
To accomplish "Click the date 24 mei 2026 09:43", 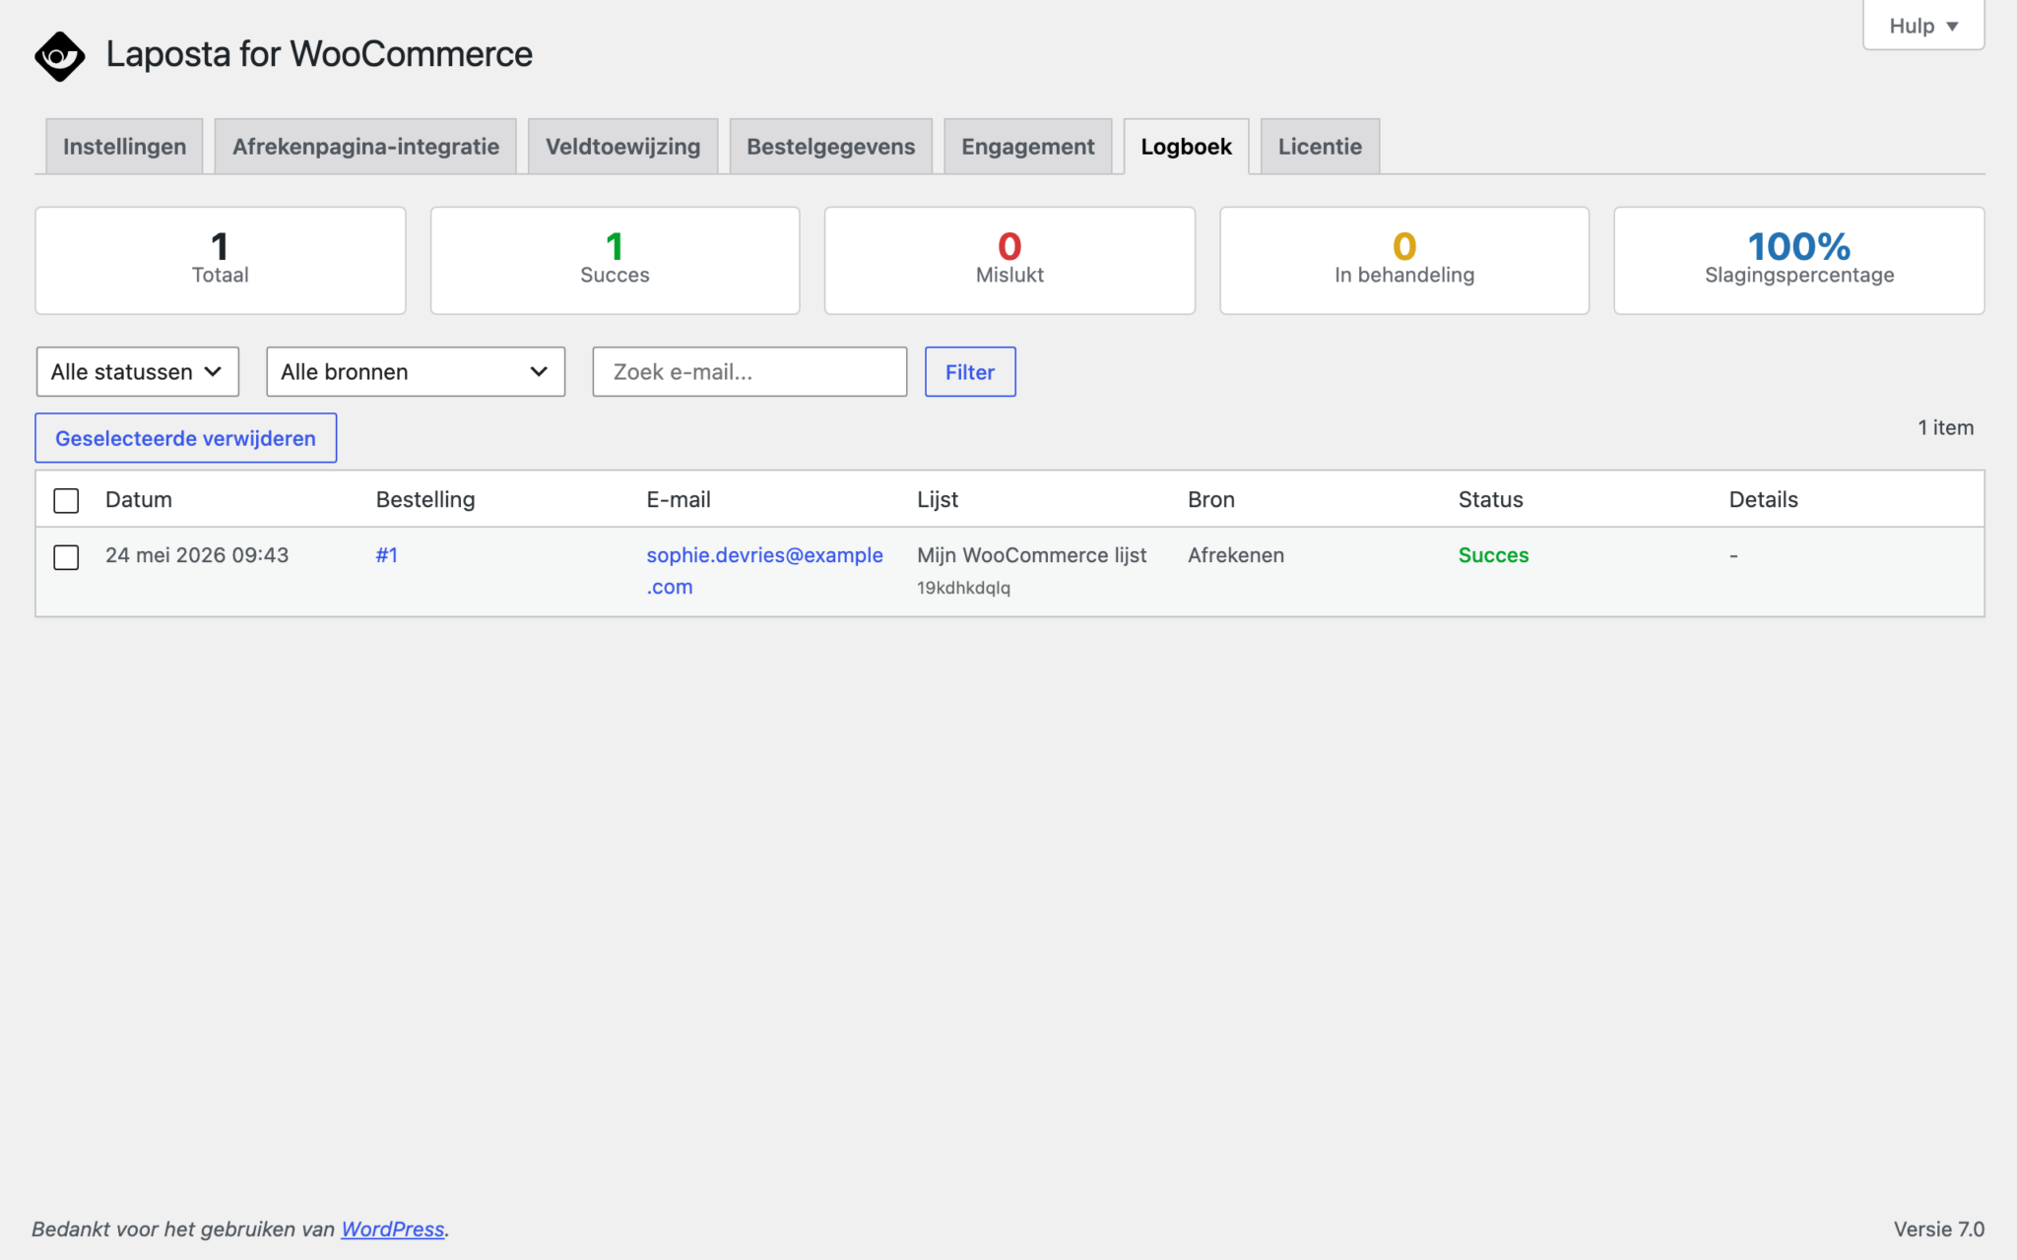I will (197, 555).
